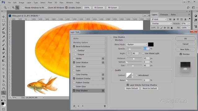This screenshot has width=198, height=111.
Task: Enable the Anti-aliased checkbox
Action: [x=136, y=75]
